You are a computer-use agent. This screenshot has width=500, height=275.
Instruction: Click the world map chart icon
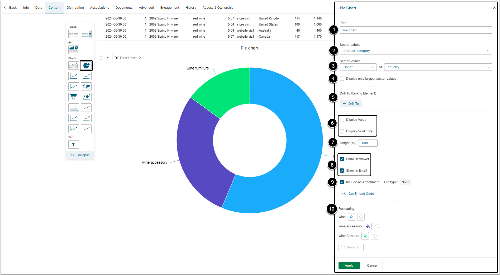point(86,87)
